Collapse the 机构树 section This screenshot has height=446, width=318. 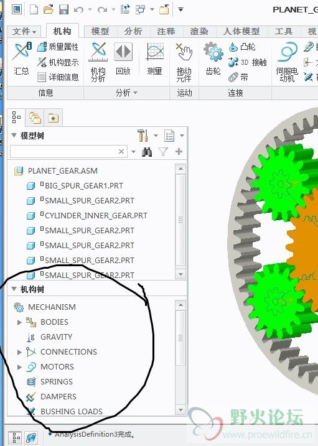[x=14, y=289]
